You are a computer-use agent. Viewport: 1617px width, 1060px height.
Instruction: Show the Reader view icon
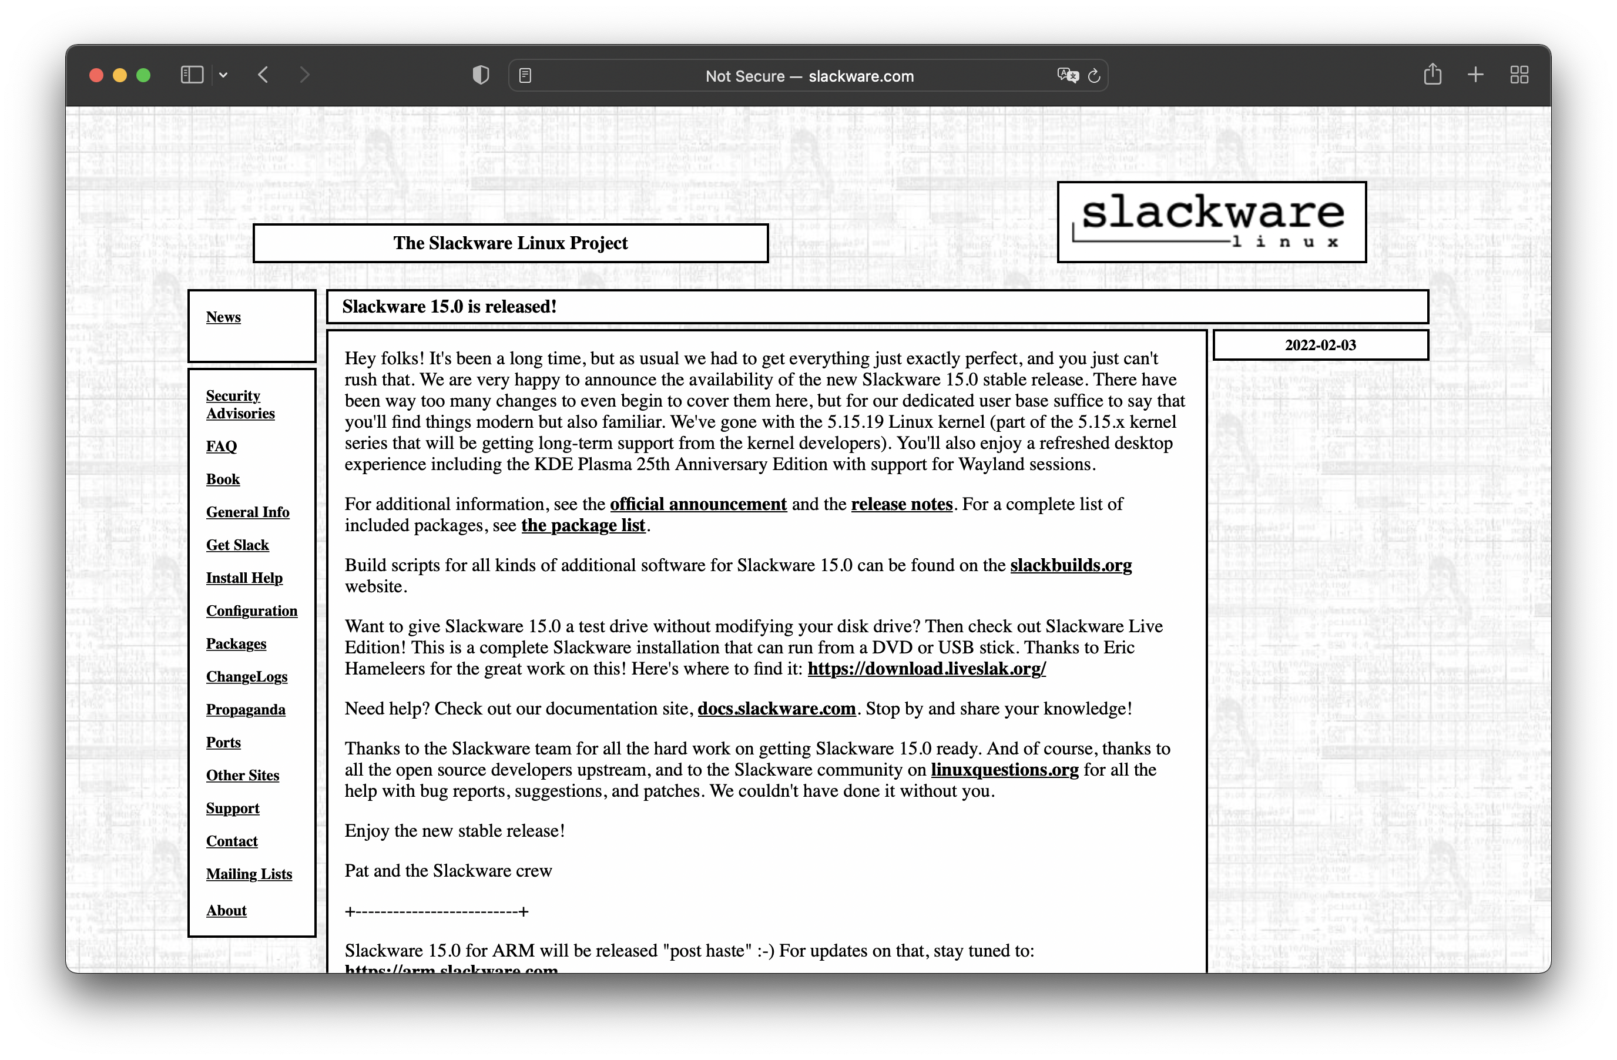point(525,75)
